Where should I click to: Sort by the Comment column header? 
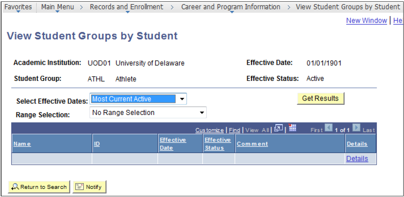(252, 144)
